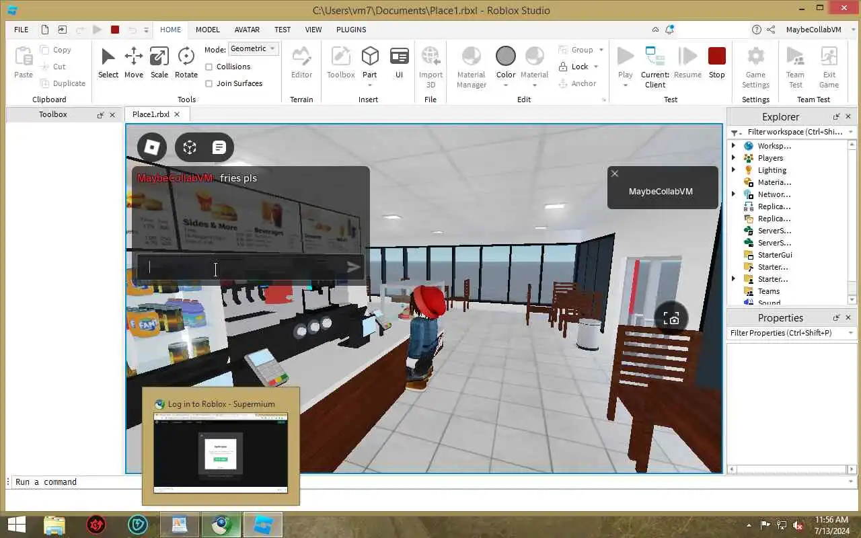This screenshot has width=861, height=538.
Task: Select the Place1.rbxl document tab
Action: click(x=151, y=114)
